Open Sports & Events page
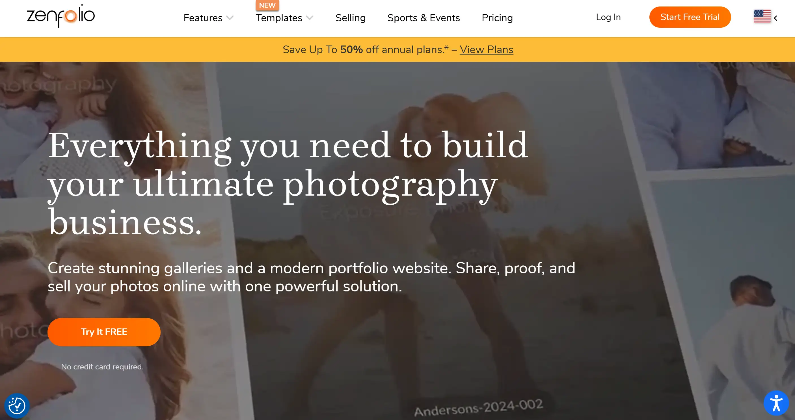The height and width of the screenshot is (420, 795). [x=424, y=18]
